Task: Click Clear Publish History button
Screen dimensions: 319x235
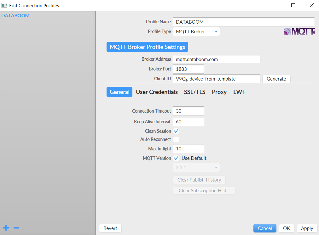Action: [199, 180]
